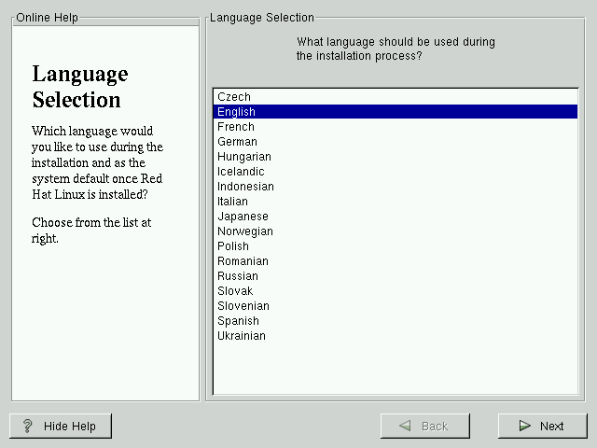Click the greyed-out Back button
This screenshot has width=597, height=448.
pos(424,426)
